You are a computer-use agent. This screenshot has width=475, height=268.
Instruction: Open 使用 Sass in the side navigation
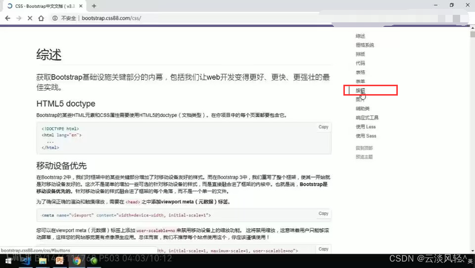[366, 136]
